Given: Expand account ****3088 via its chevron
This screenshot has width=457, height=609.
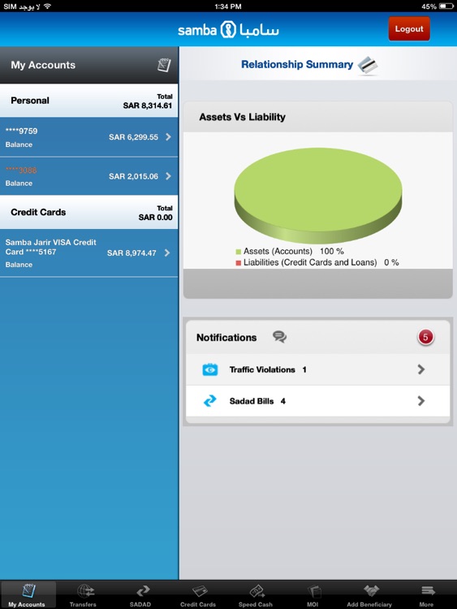Looking at the screenshot, I should point(168,176).
